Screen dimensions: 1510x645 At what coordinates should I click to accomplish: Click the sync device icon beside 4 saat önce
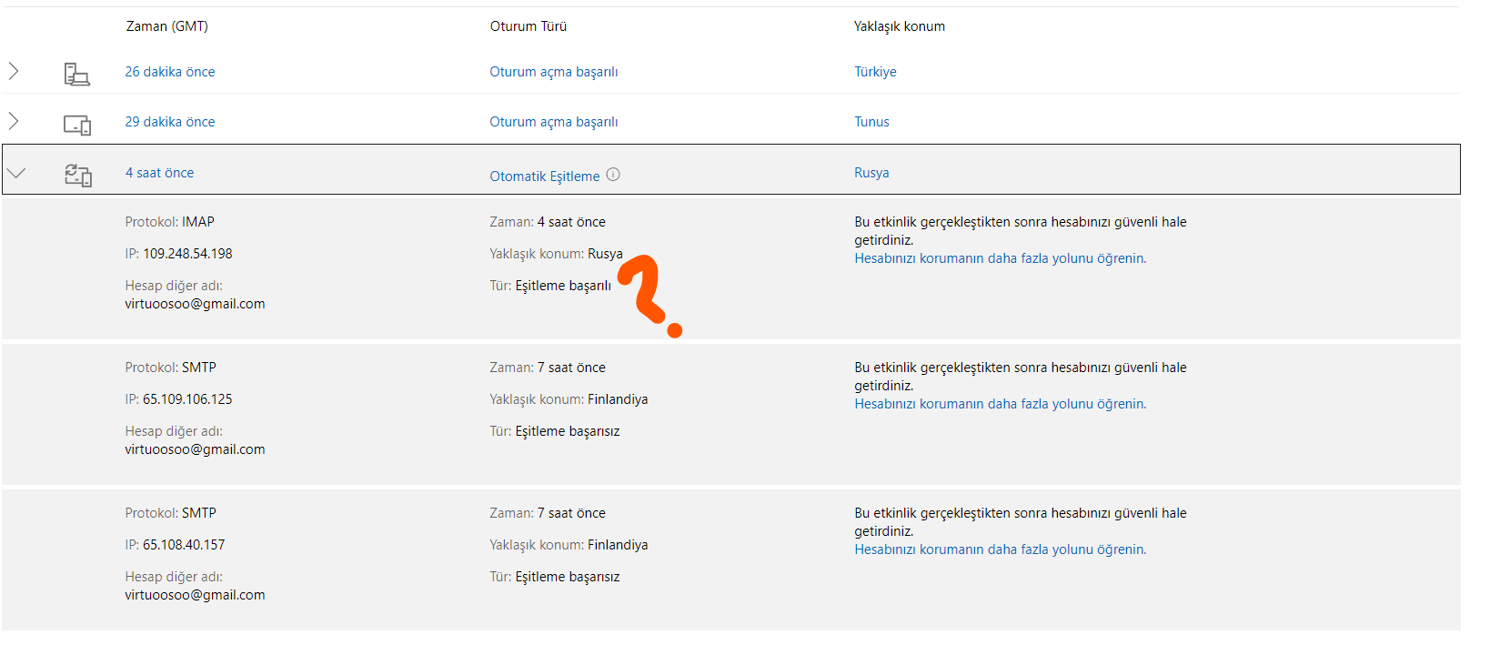(78, 175)
